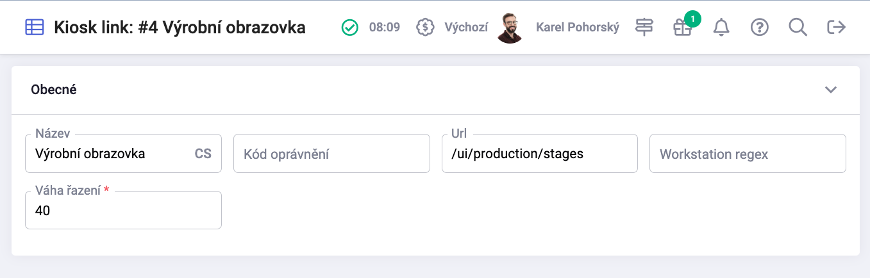Click the Váha řazení field
This screenshot has width=870, height=278.
[x=123, y=210]
